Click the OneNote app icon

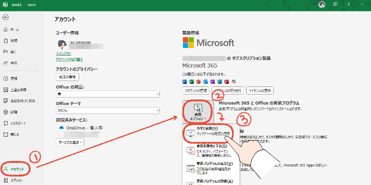click(x=213, y=81)
